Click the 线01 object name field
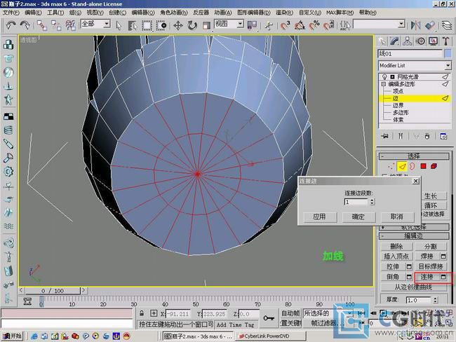Viewport: 456px width, 342px height. (x=410, y=53)
